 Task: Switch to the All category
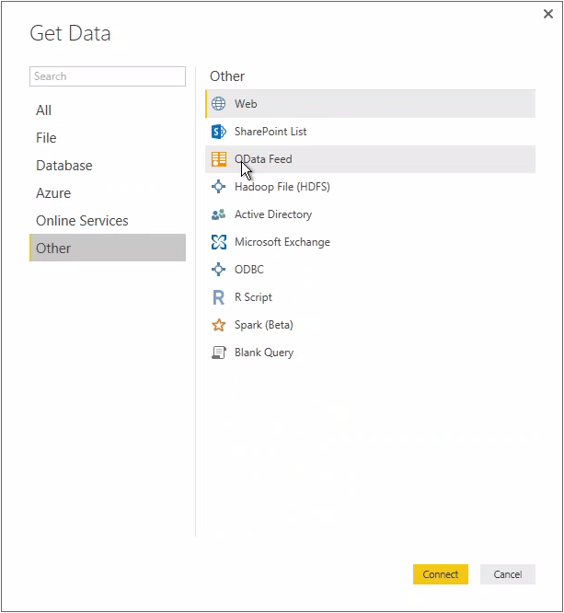(x=44, y=110)
